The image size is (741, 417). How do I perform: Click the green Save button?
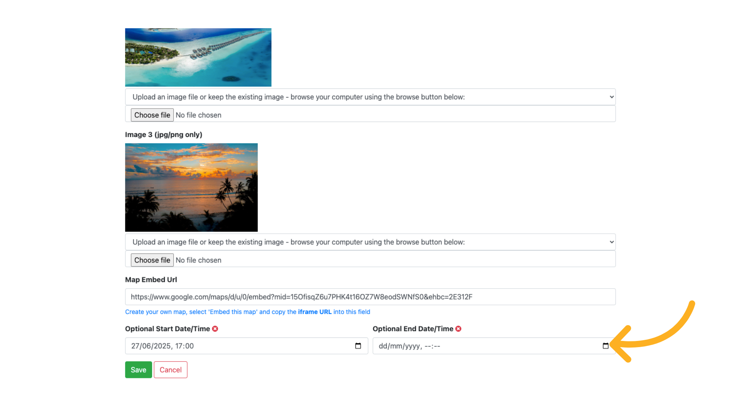click(x=138, y=370)
